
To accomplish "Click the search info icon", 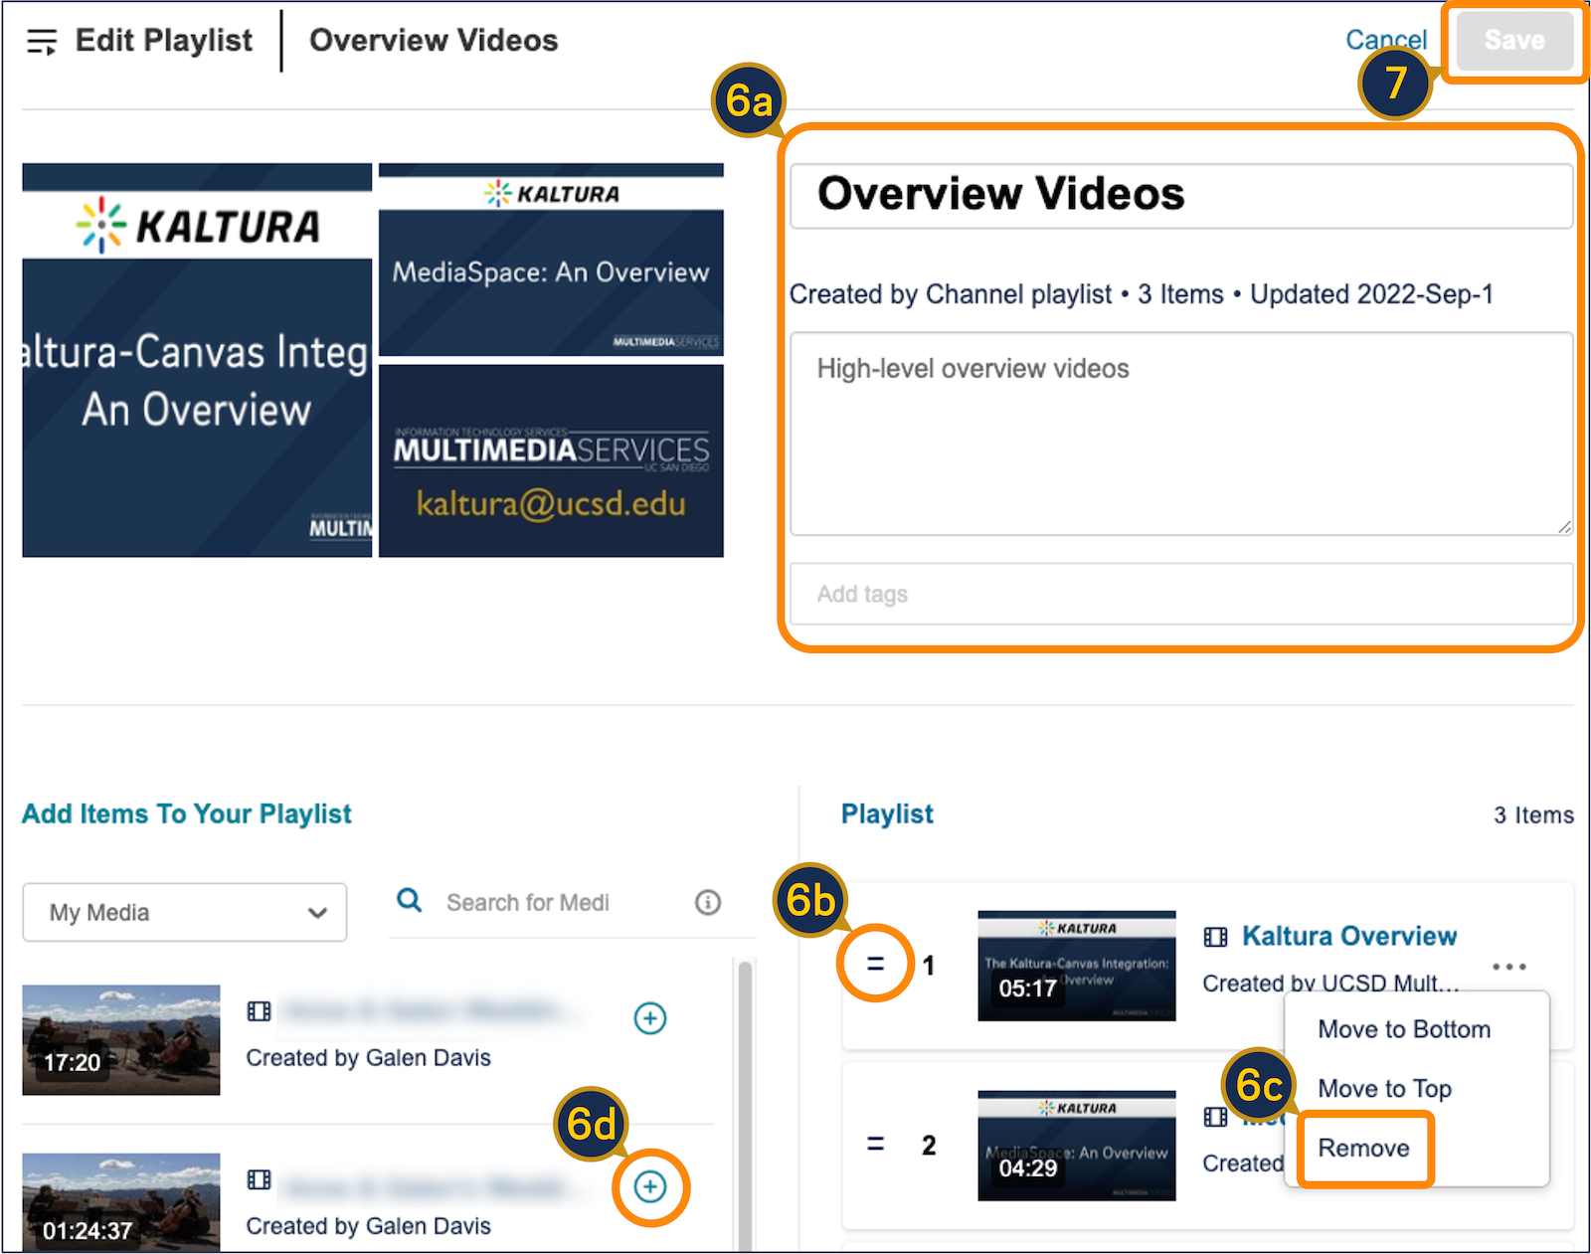I will click(708, 902).
